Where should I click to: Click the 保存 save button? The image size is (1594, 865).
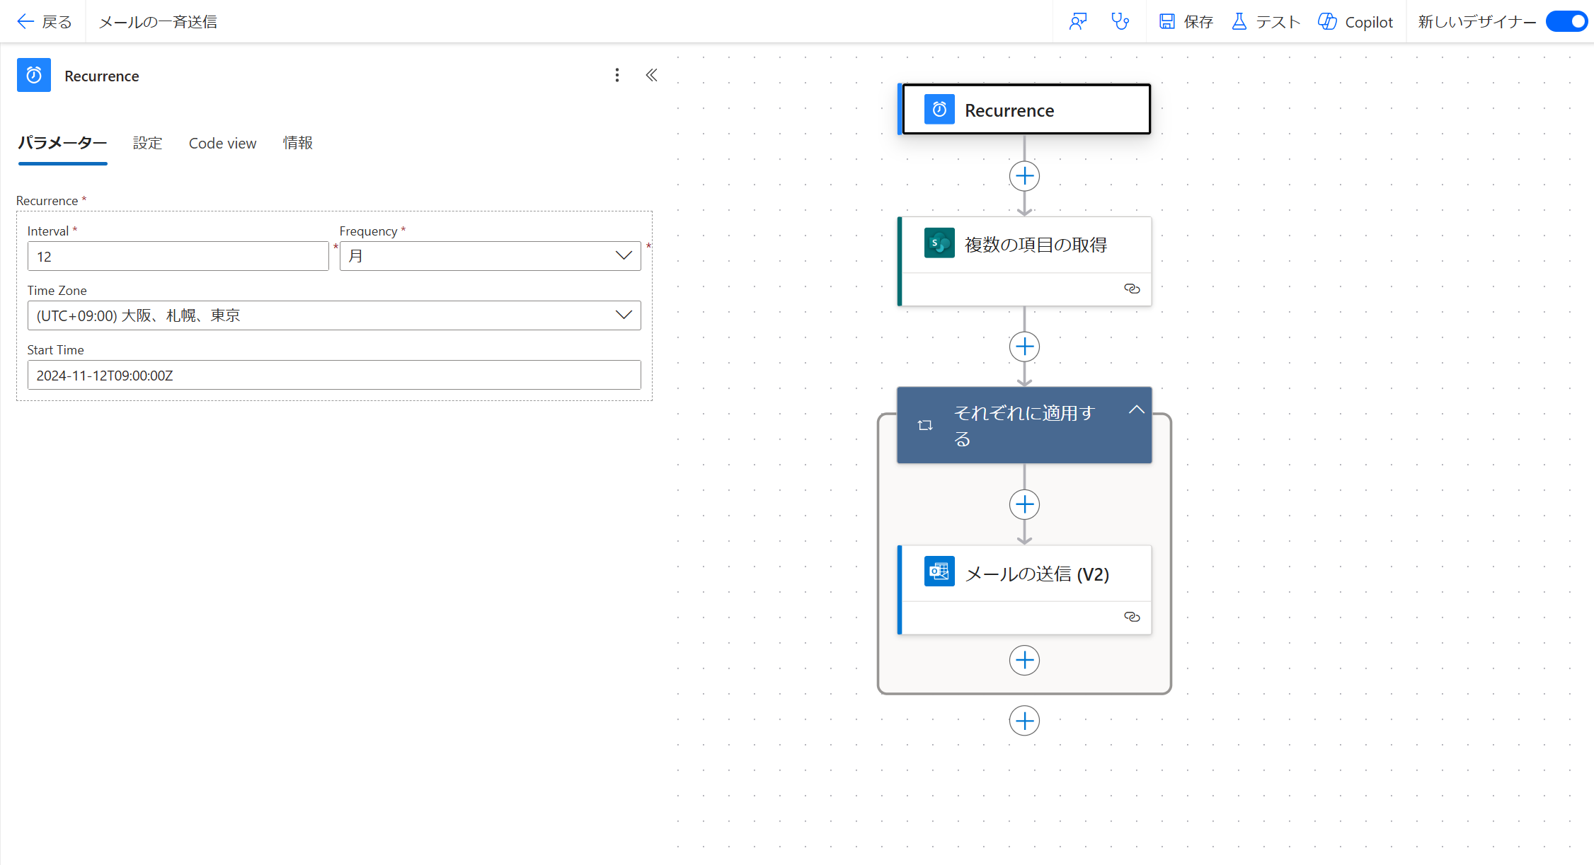1186,22
